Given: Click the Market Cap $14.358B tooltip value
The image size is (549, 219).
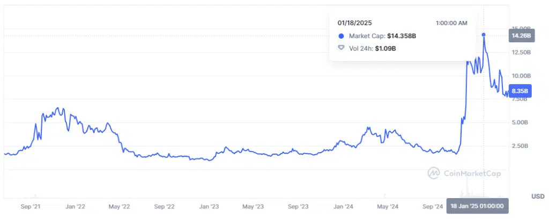Looking at the screenshot, I should (x=402, y=36).
